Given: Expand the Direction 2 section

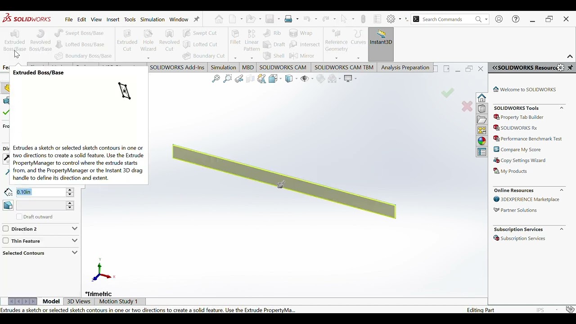Looking at the screenshot, I should tap(75, 229).
